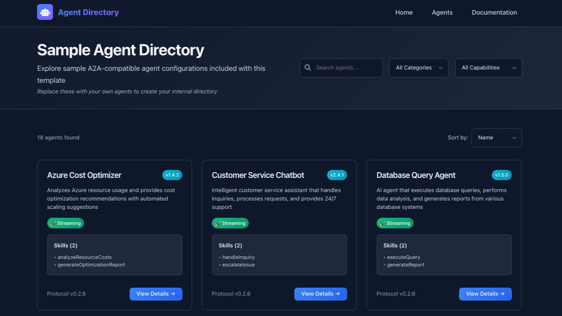Click the Streaming badge on Database Query Agent
This screenshot has height=316, width=562.
coord(395,223)
